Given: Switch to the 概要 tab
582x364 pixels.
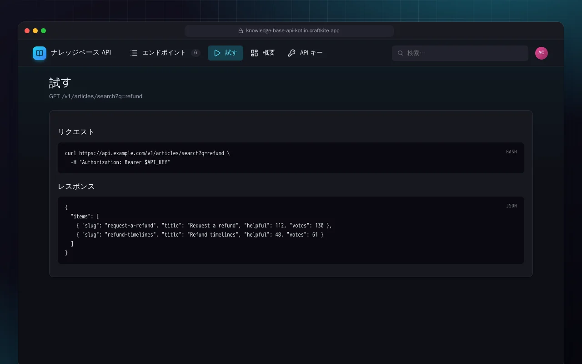Looking at the screenshot, I should [x=263, y=53].
